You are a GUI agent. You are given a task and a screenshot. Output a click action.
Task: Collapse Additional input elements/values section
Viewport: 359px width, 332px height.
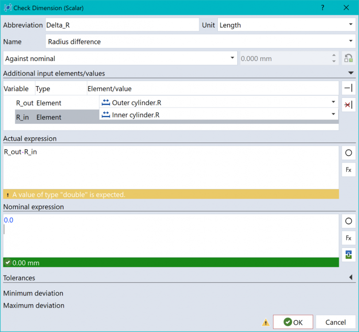[351, 73]
